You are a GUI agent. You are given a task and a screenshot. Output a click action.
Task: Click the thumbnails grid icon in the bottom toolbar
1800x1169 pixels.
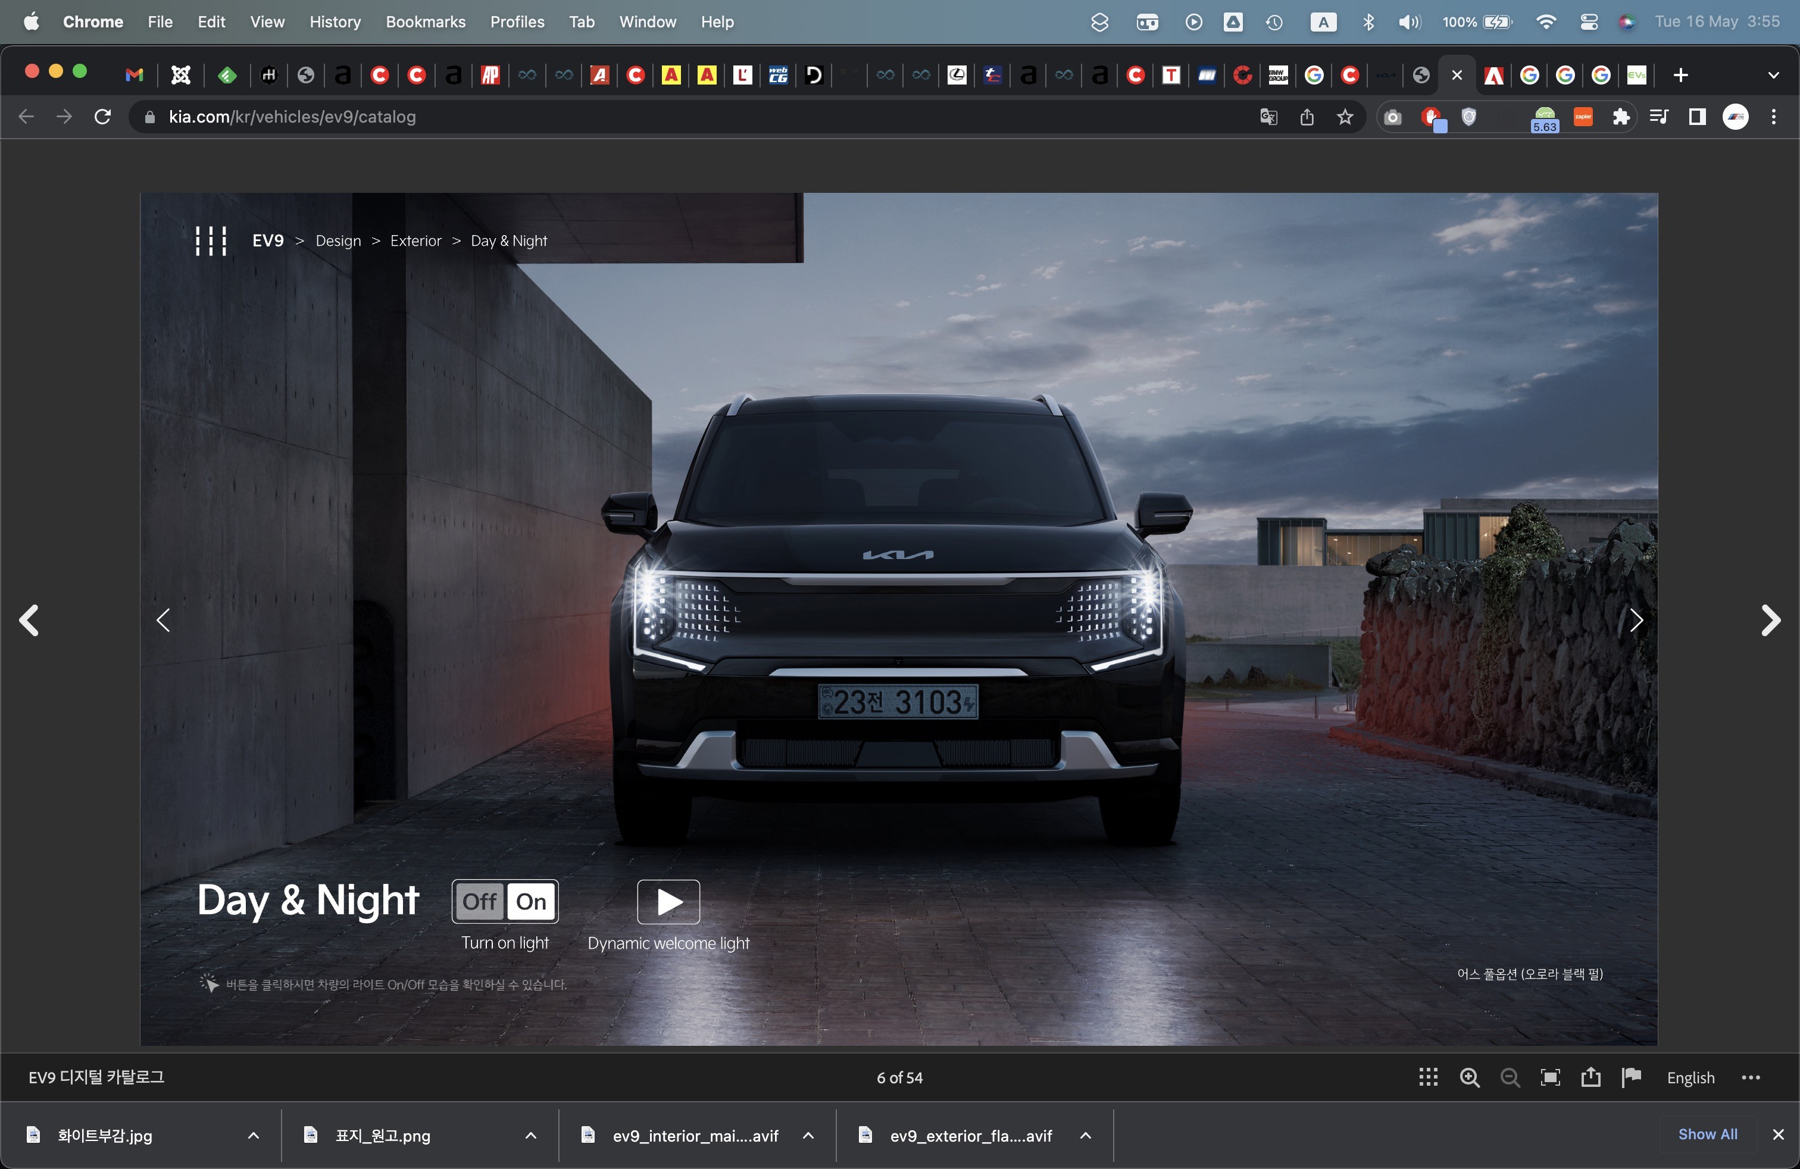(x=1428, y=1077)
